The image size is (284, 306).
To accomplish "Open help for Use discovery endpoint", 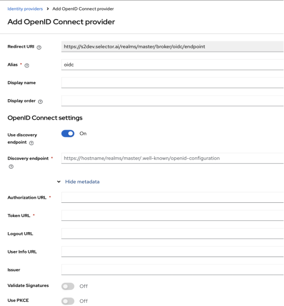I will tap(31, 143).
